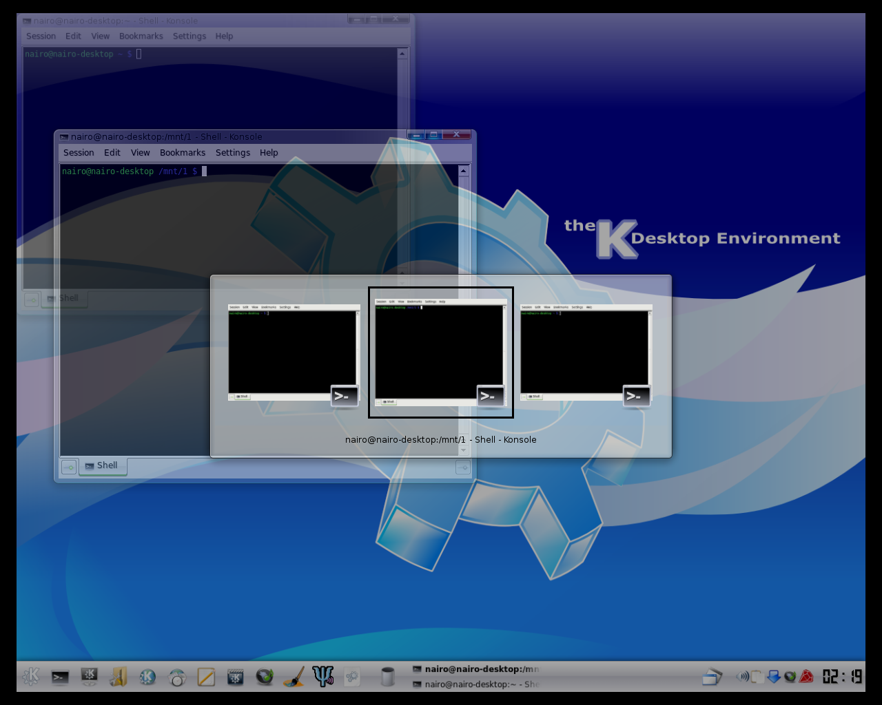The width and height of the screenshot is (882, 705).
Task: Launch Konsole from the panel terminal icon
Action: point(60,677)
